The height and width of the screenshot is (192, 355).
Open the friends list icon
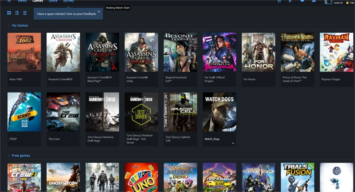(x=314, y=1)
